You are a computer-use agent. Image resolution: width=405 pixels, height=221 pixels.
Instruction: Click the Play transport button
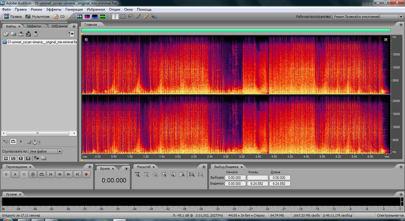pos(15,174)
